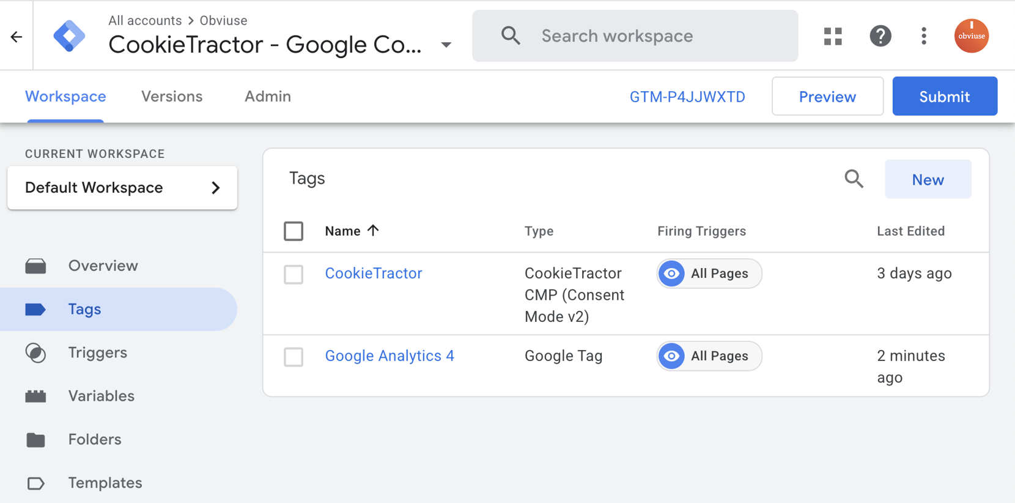Tick the select-all tags checkbox
The width and height of the screenshot is (1015, 503).
click(x=293, y=231)
